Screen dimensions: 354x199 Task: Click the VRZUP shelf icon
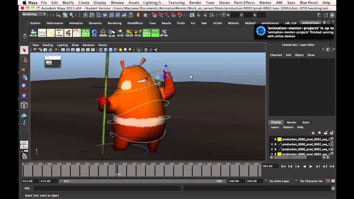coord(33,33)
